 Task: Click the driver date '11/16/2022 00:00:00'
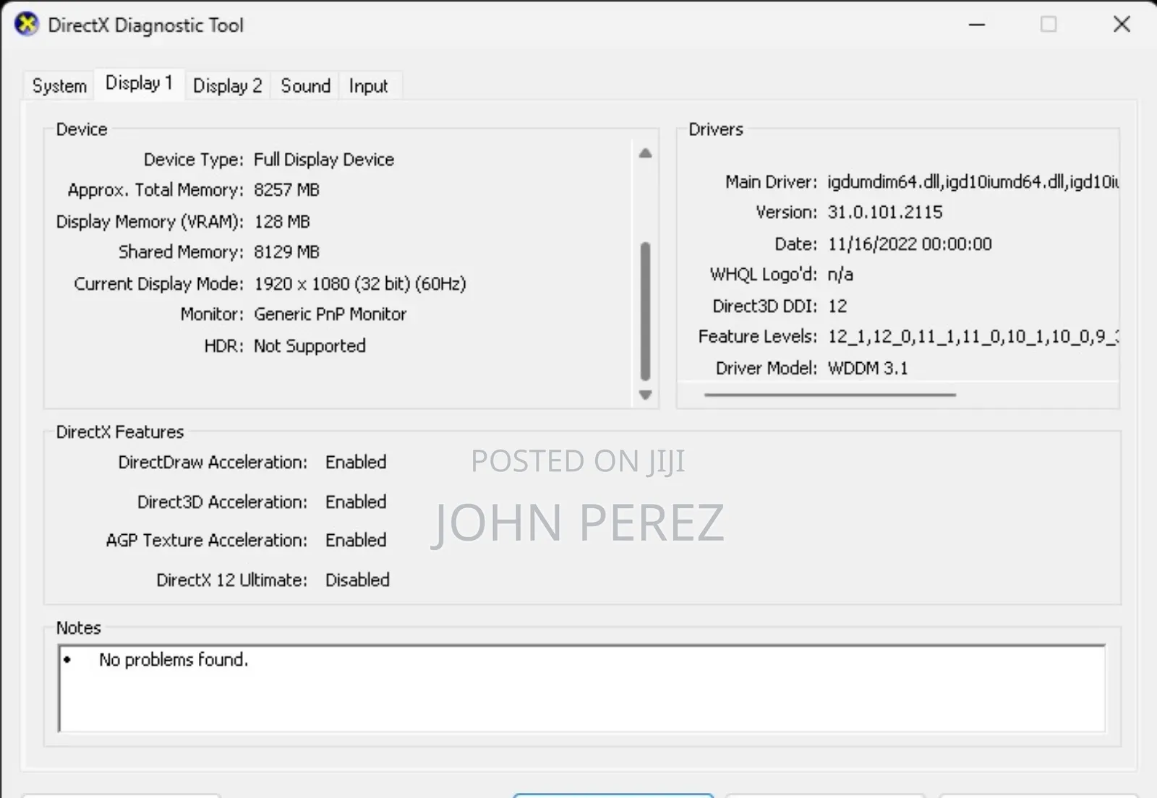pos(910,244)
